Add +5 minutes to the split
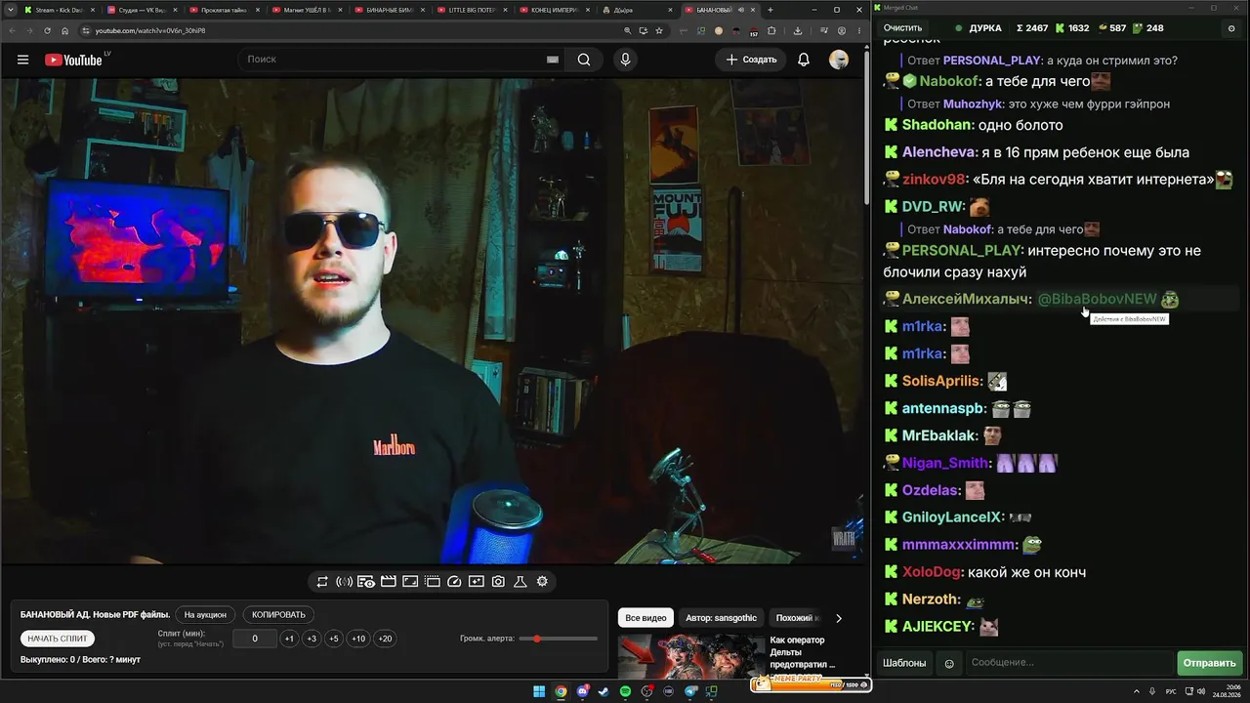The image size is (1250, 703). coord(334,639)
